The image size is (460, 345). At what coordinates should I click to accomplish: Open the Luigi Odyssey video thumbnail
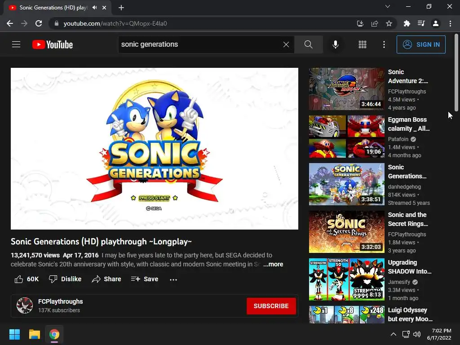pos(346,314)
